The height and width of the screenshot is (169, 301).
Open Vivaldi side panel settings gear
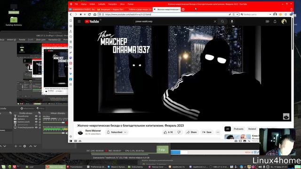coord(71,137)
